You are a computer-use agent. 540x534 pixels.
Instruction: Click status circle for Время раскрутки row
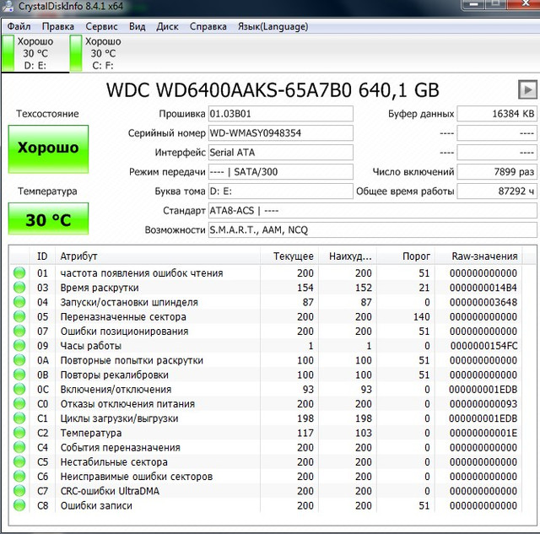point(19,287)
